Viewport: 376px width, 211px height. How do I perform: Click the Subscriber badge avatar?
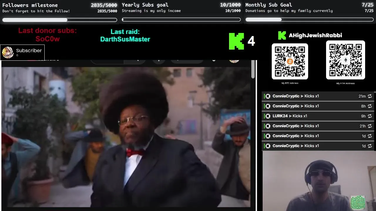8,52
